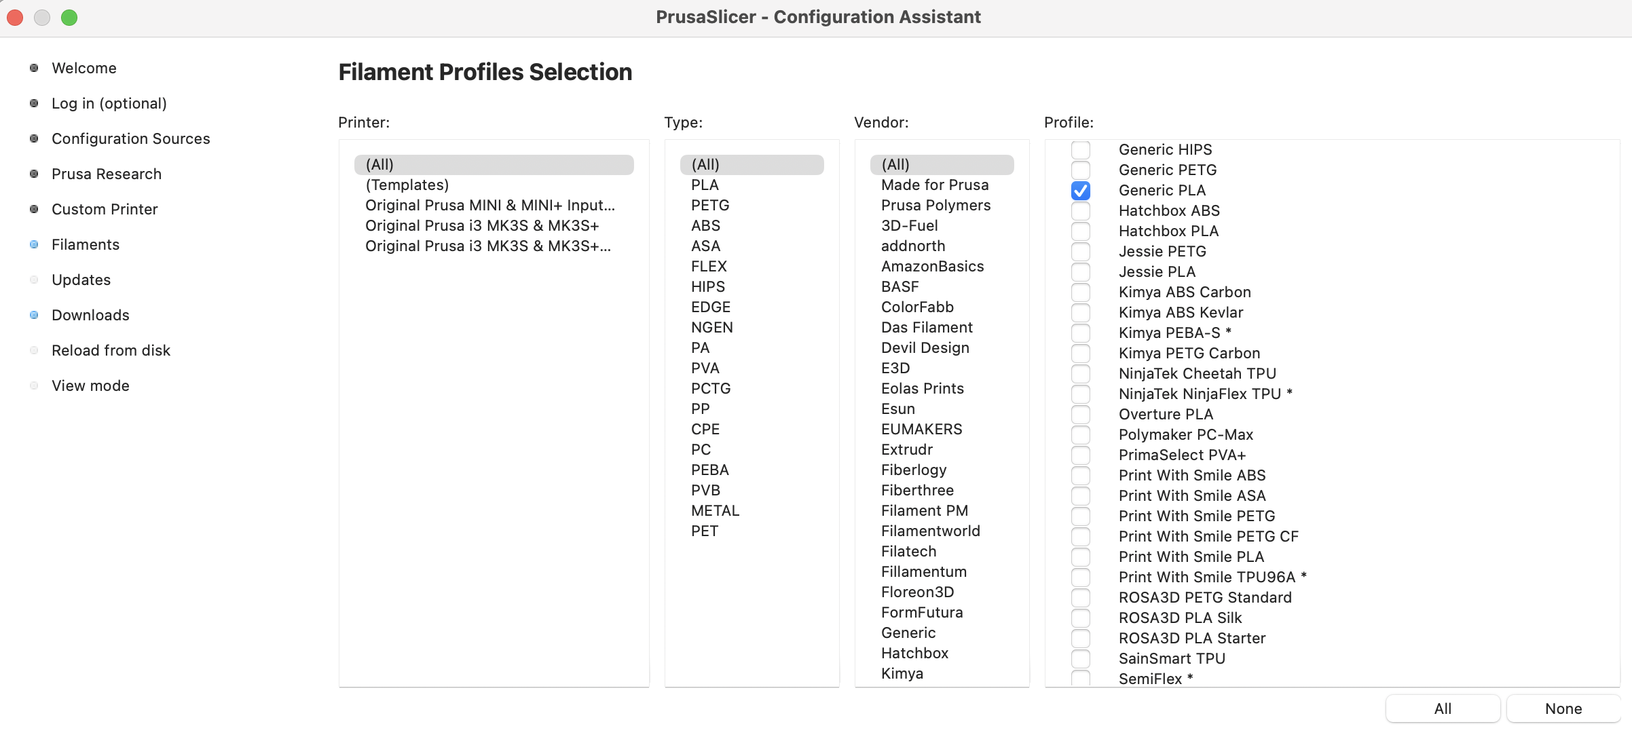The width and height of the screenshot is (1632, 737).
Task: Open the Updates wizard page
Action: click(x=81, y=280)
